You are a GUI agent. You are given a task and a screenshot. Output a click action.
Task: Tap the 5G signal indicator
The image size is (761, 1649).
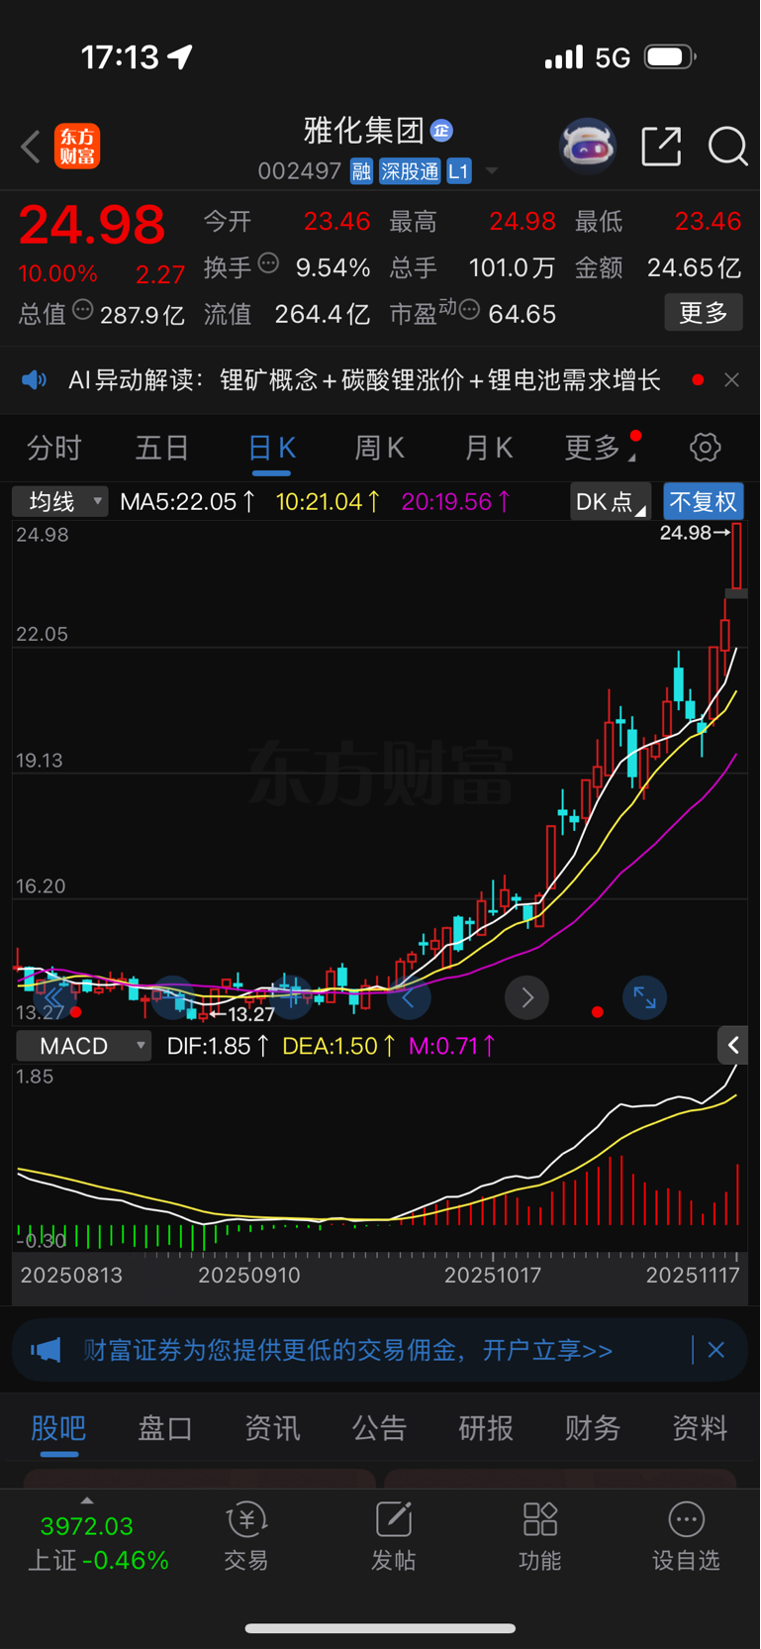[x=613, y=57]
